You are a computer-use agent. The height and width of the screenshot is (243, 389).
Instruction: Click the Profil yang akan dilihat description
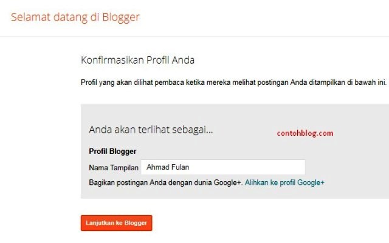[x=233, y=82]
